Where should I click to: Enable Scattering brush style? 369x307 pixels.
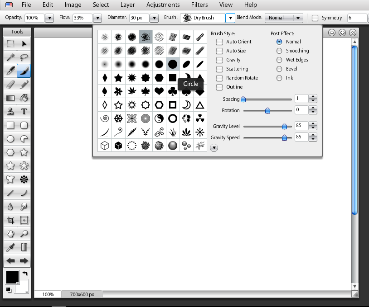[219, 69]
